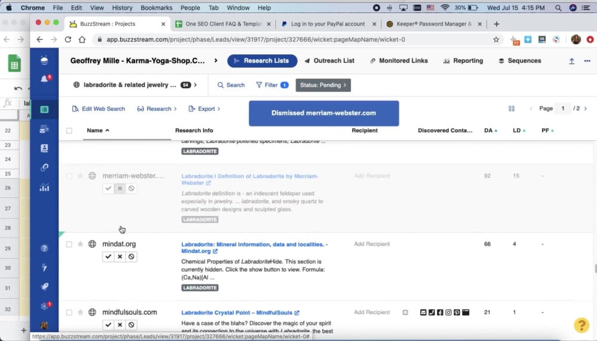Open Labradorite Crystal Point MindfulSouls link
Image resolution: width=597 pixels, height=341 pixels.
[x=240, y=312]
